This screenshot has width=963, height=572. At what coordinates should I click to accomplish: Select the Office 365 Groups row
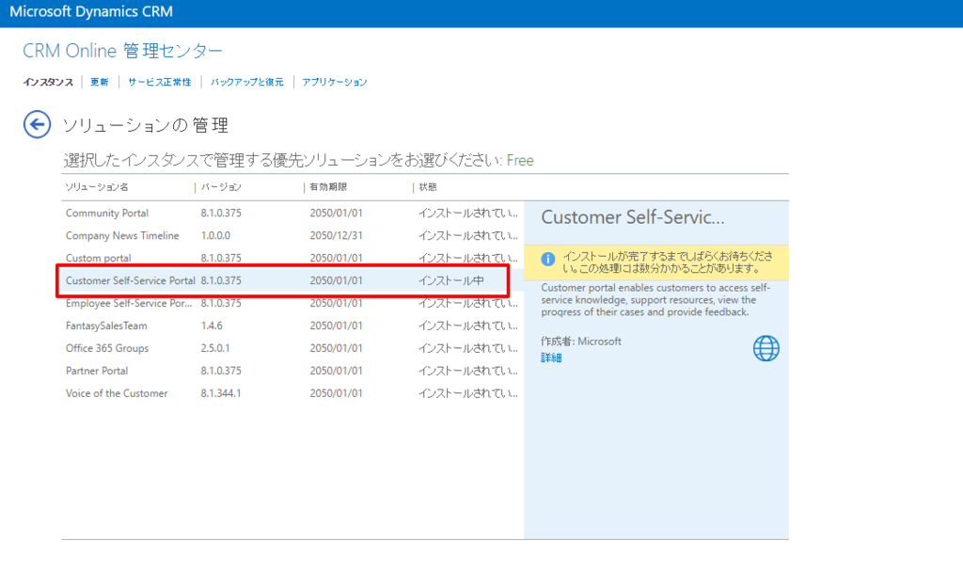coord(292,348)
